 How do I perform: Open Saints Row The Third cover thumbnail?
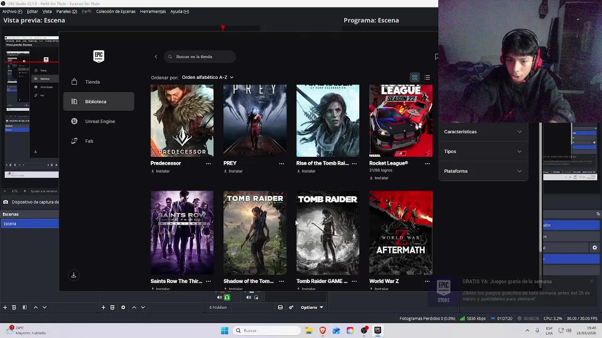pyautogui.click(x=182, y=233)
